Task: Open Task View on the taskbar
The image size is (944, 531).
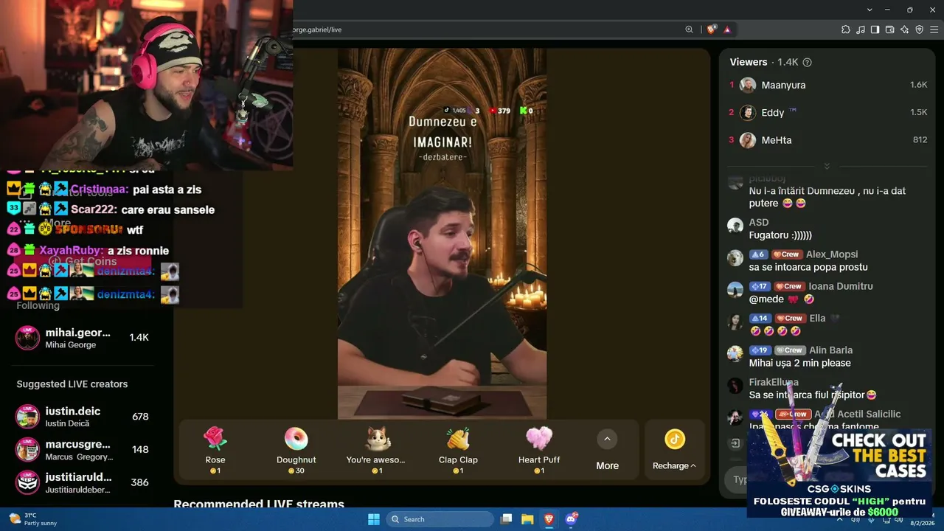Action: pyautogui.click(x=506, y=519)
